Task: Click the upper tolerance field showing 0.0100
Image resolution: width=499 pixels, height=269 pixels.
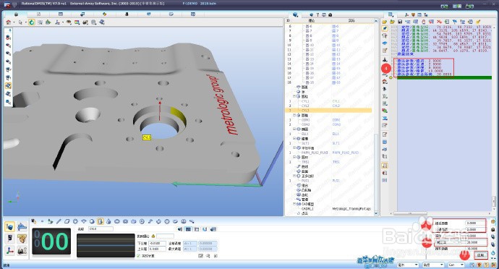Action: (x=157, y=249)
